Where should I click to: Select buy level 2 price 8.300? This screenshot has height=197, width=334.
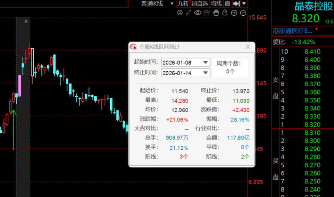point(312,141)
